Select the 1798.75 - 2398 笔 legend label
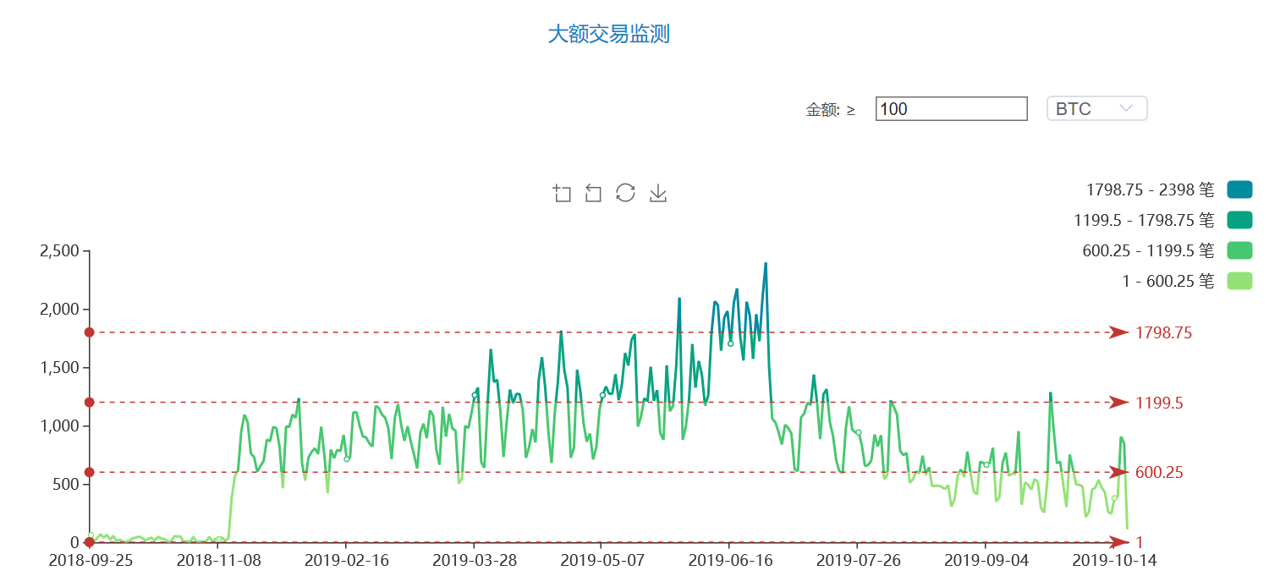The image size is (1280, 571). [x=1150, y=189]
